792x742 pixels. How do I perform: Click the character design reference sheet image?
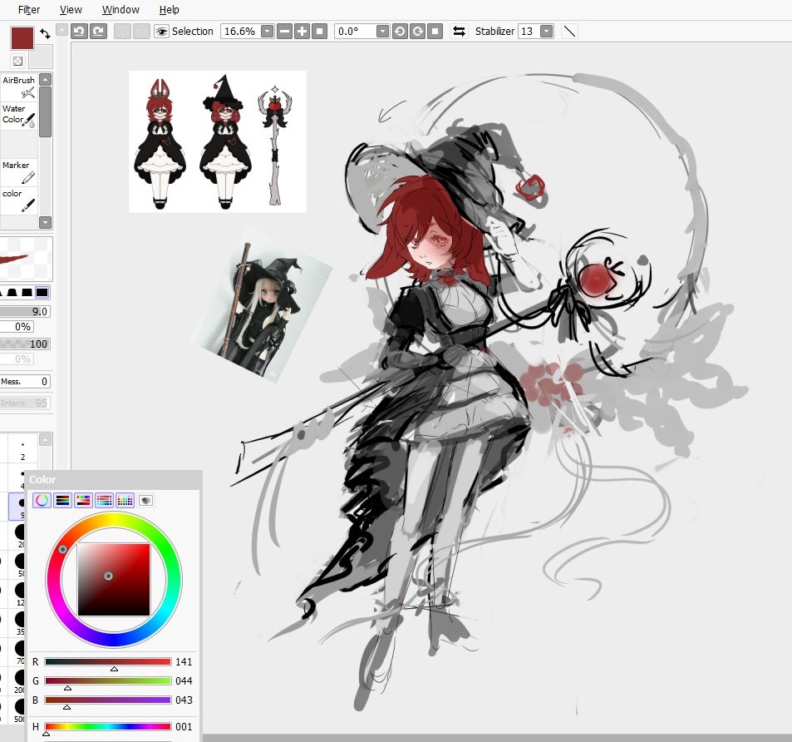point(218,141)
